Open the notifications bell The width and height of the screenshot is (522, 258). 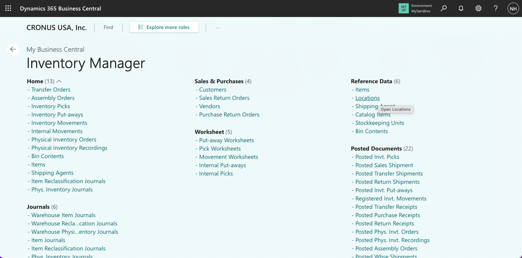tap(461, 8)
